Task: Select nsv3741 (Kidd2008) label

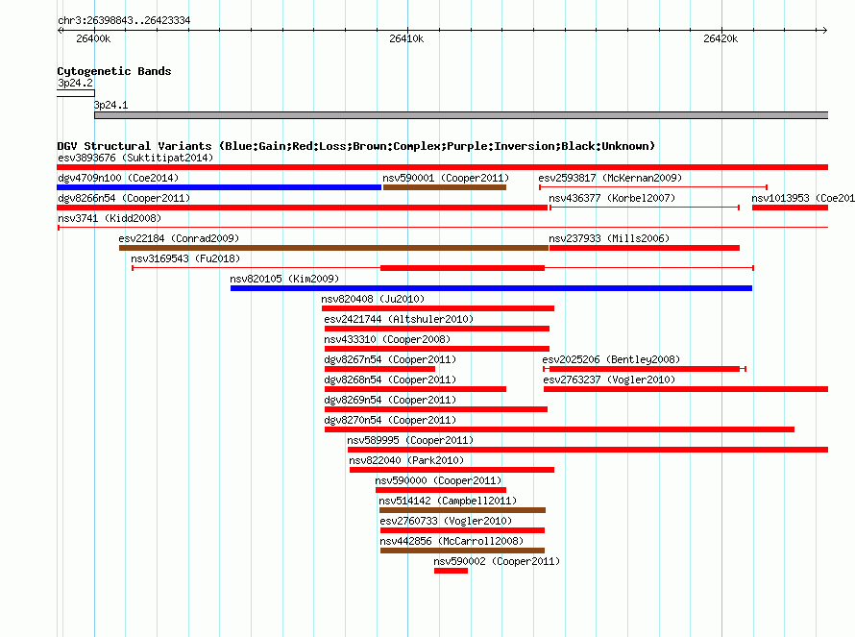Action: click(x=110, y=218)
